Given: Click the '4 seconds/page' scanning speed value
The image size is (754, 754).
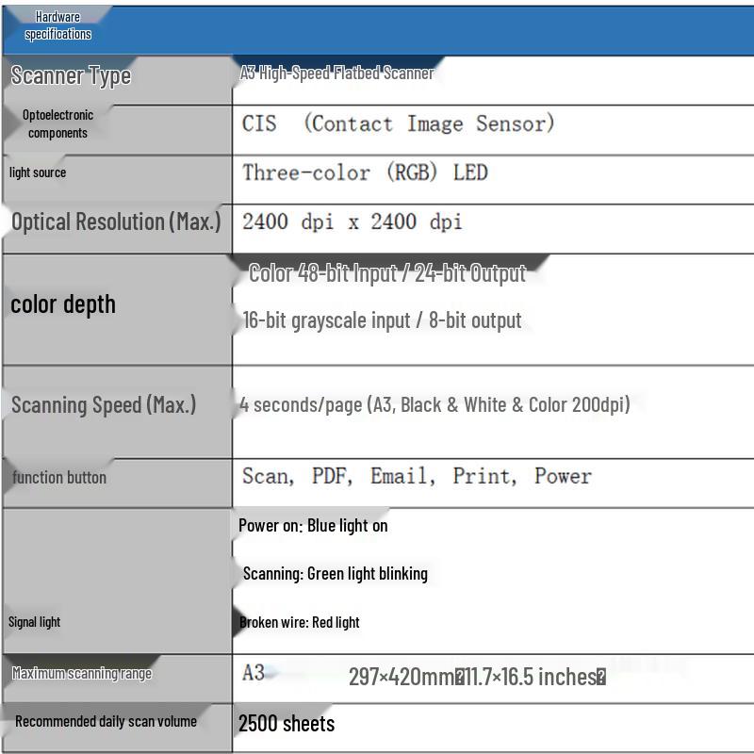Looking at the screenshot, I should pos(434,405).
